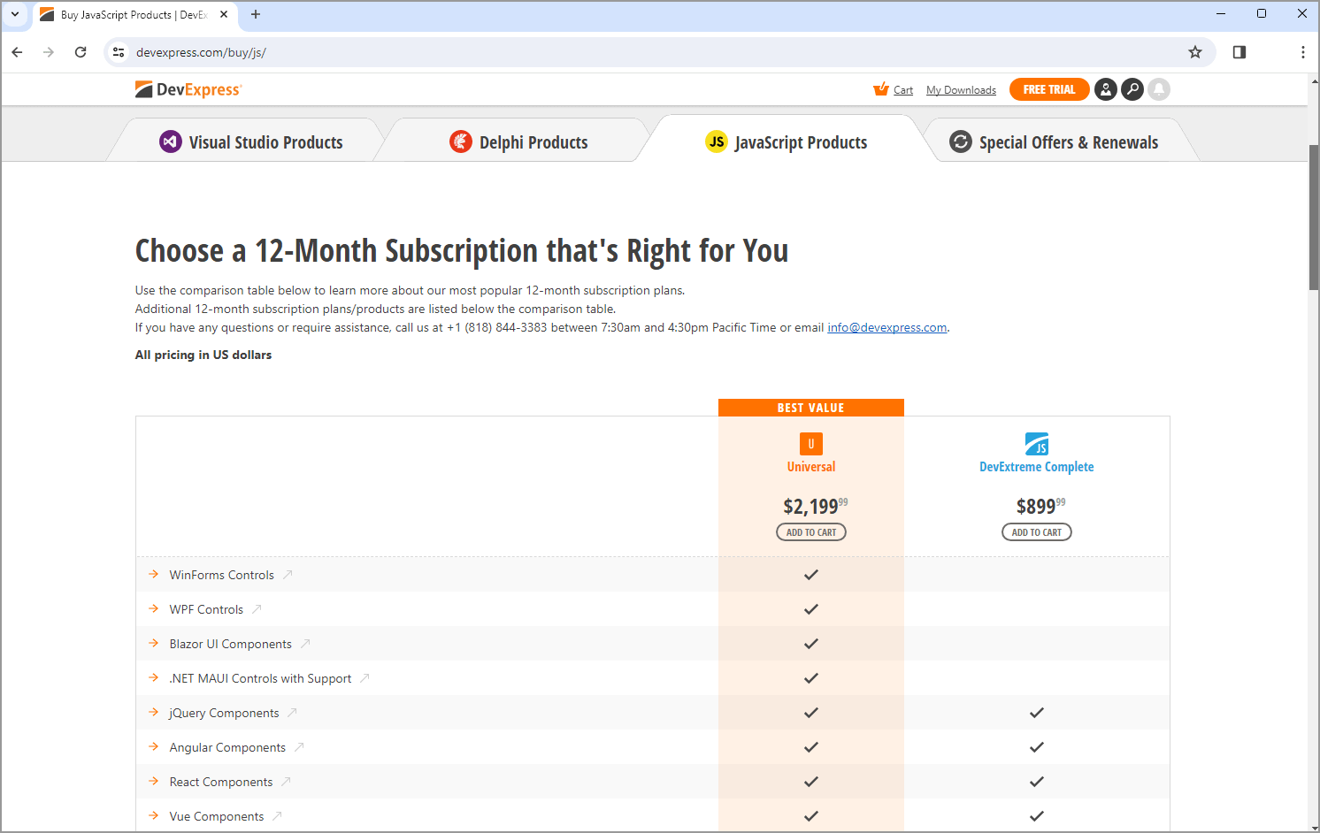Switch to the Visual Studio Products tab
The width and height of the screenshot is (1320, 833).
pyautogui.click(x=251, y=142)
